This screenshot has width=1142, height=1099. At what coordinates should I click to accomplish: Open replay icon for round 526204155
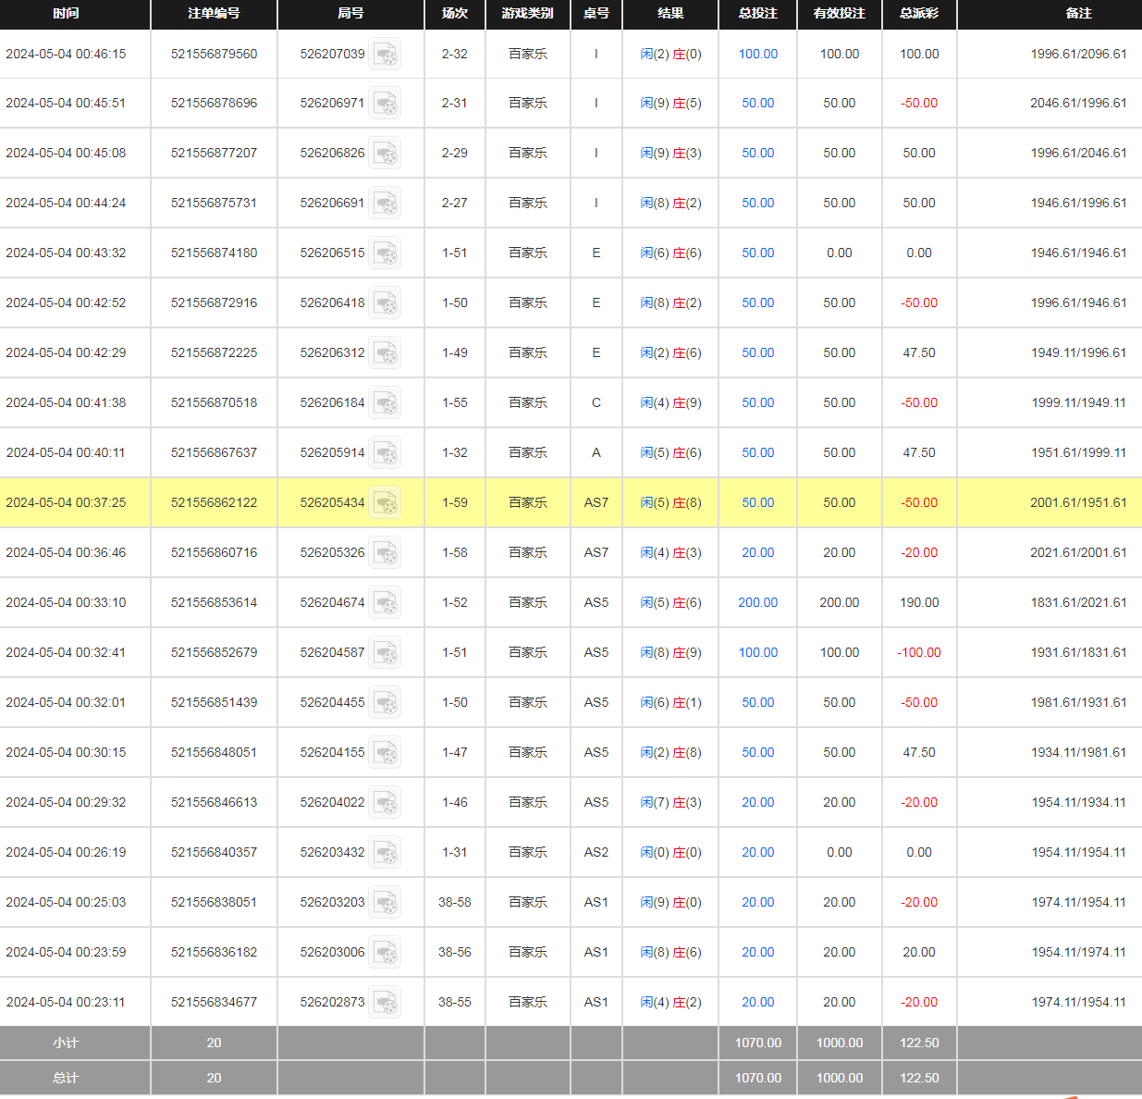(386, 753)
